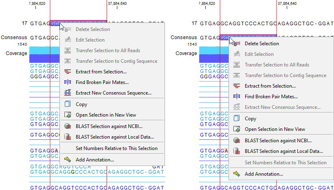Select 'Extract from Selection...' in the Consensus menu

coord(270,86)
